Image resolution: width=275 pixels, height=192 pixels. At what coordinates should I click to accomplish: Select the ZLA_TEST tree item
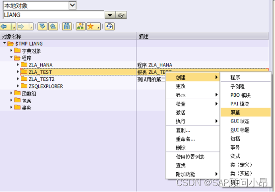tap(40, 72)
